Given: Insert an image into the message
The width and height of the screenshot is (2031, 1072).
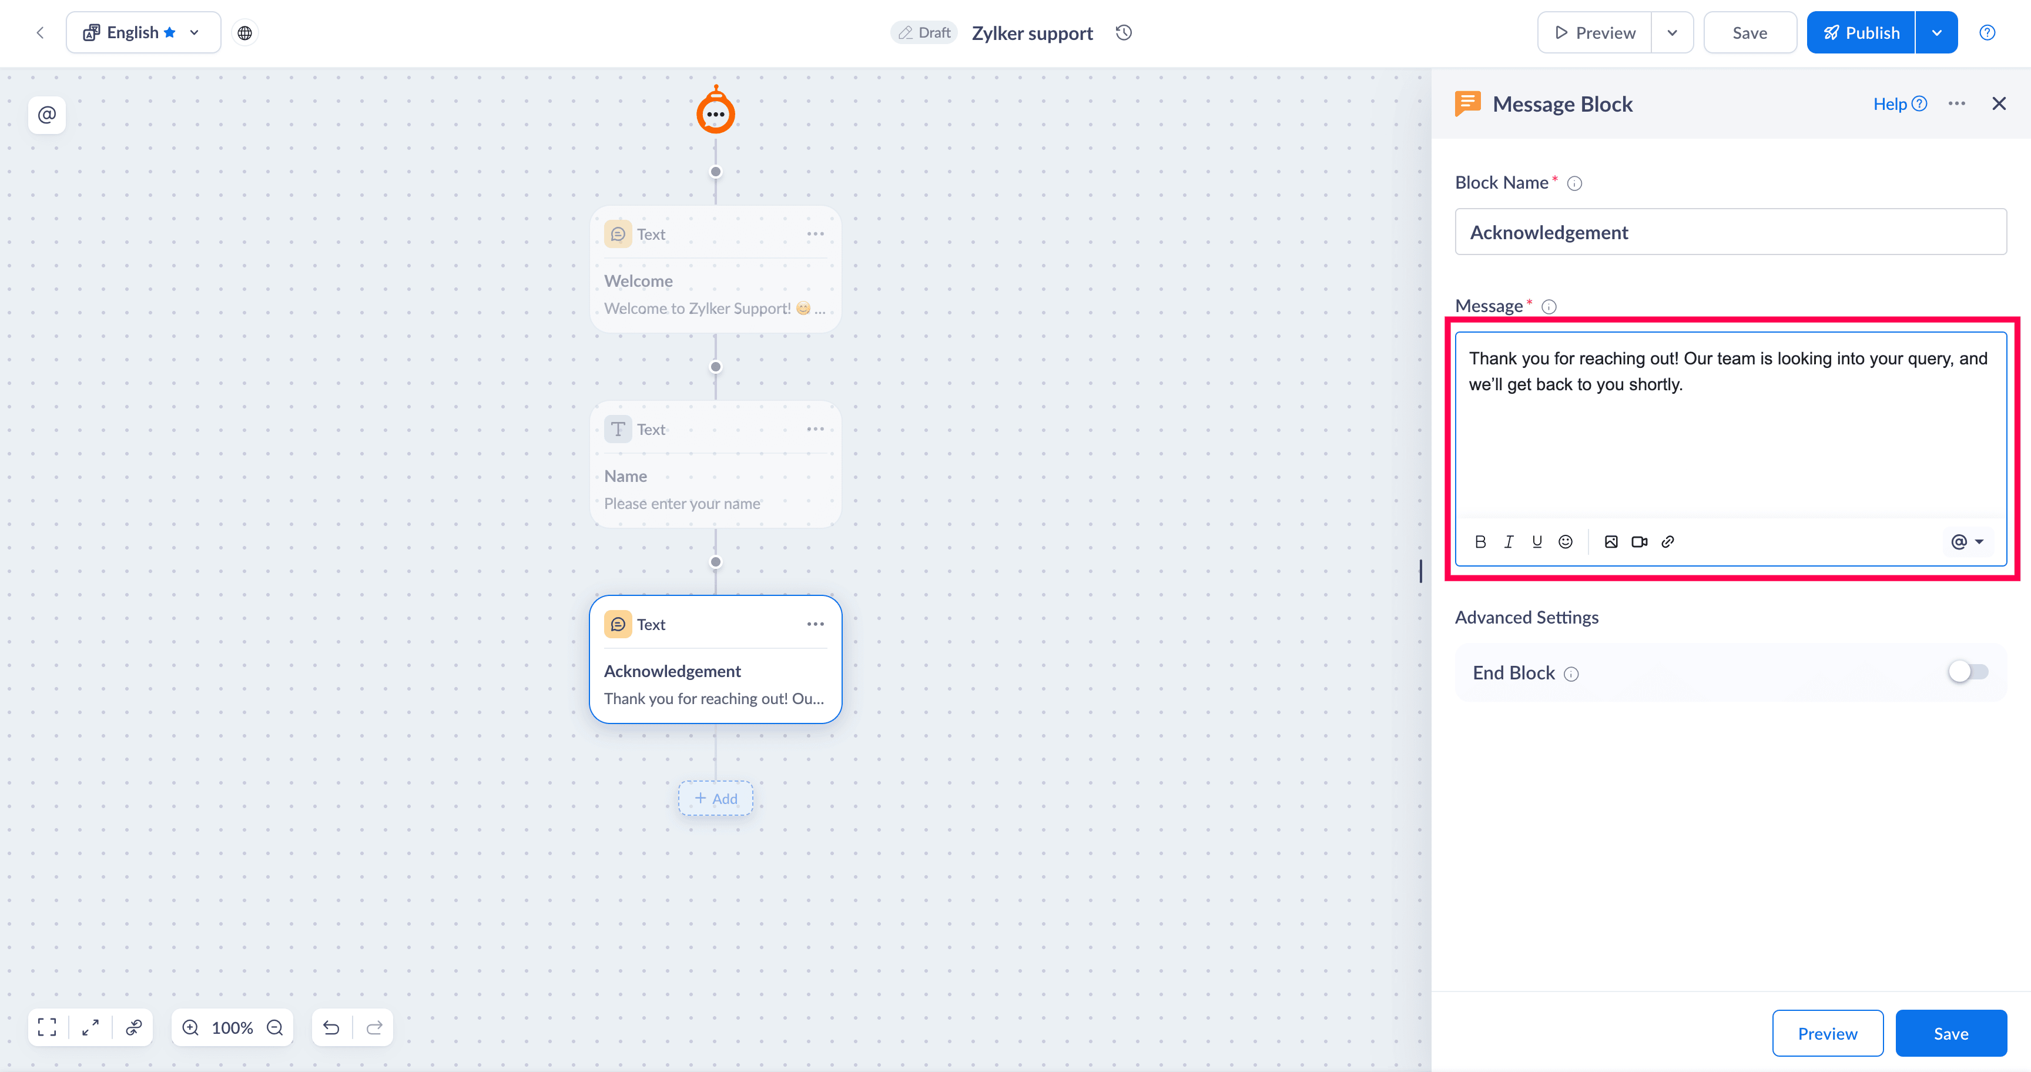Looking at the screenshot, I should pos(1611,541).
